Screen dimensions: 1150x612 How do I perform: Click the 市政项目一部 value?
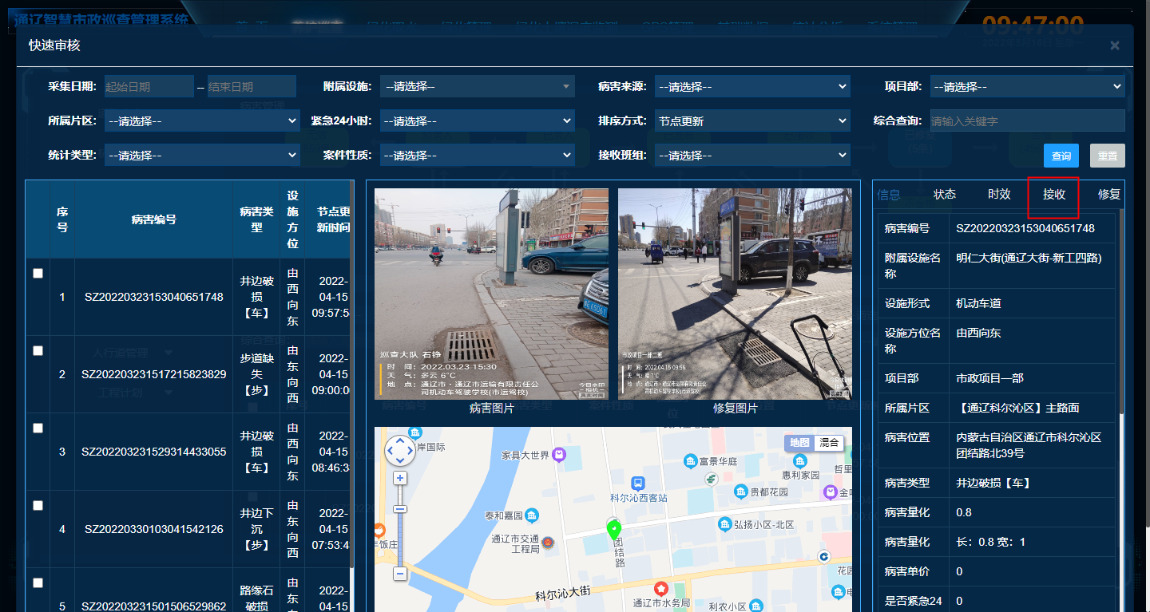coord(989,378)
